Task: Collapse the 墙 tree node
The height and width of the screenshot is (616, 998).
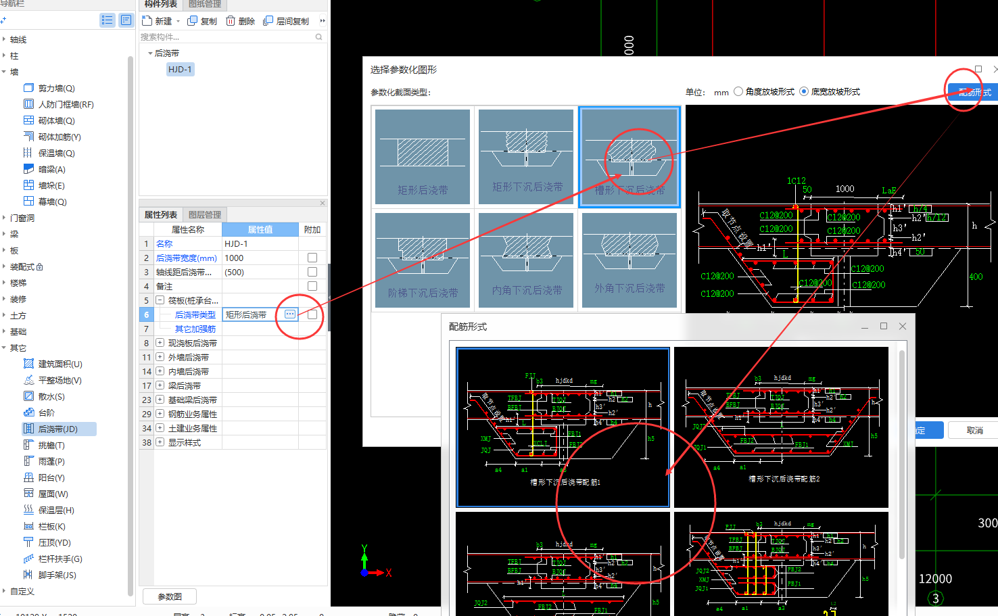Action: click(x=4, y=72)
